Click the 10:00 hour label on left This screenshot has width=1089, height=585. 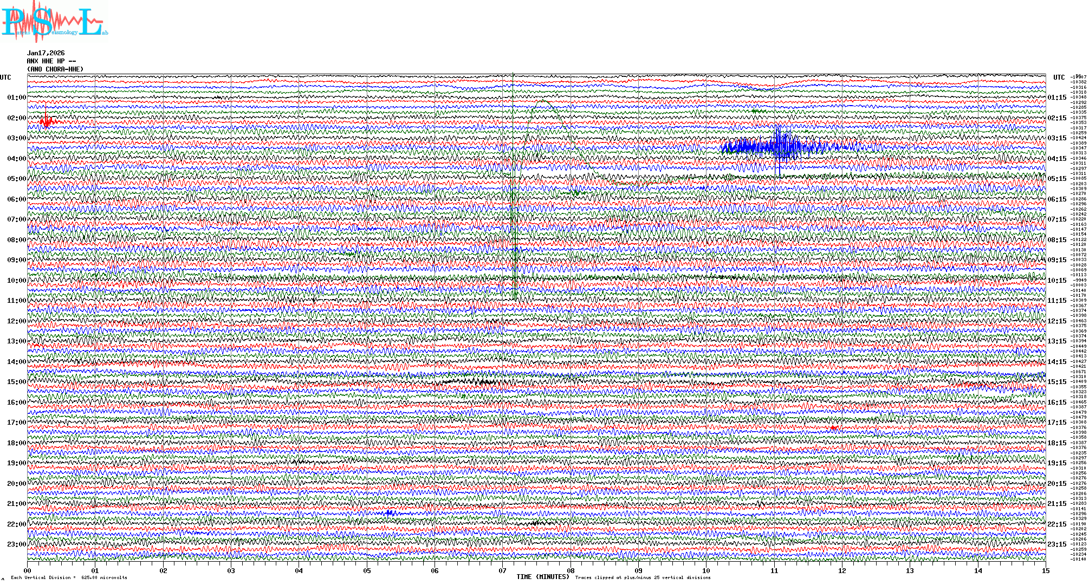point(16,281)
